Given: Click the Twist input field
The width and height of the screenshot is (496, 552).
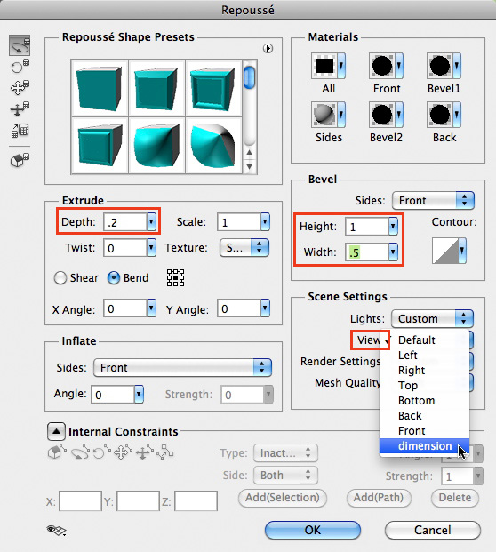Looking at the screenshot, I should 125,248.
